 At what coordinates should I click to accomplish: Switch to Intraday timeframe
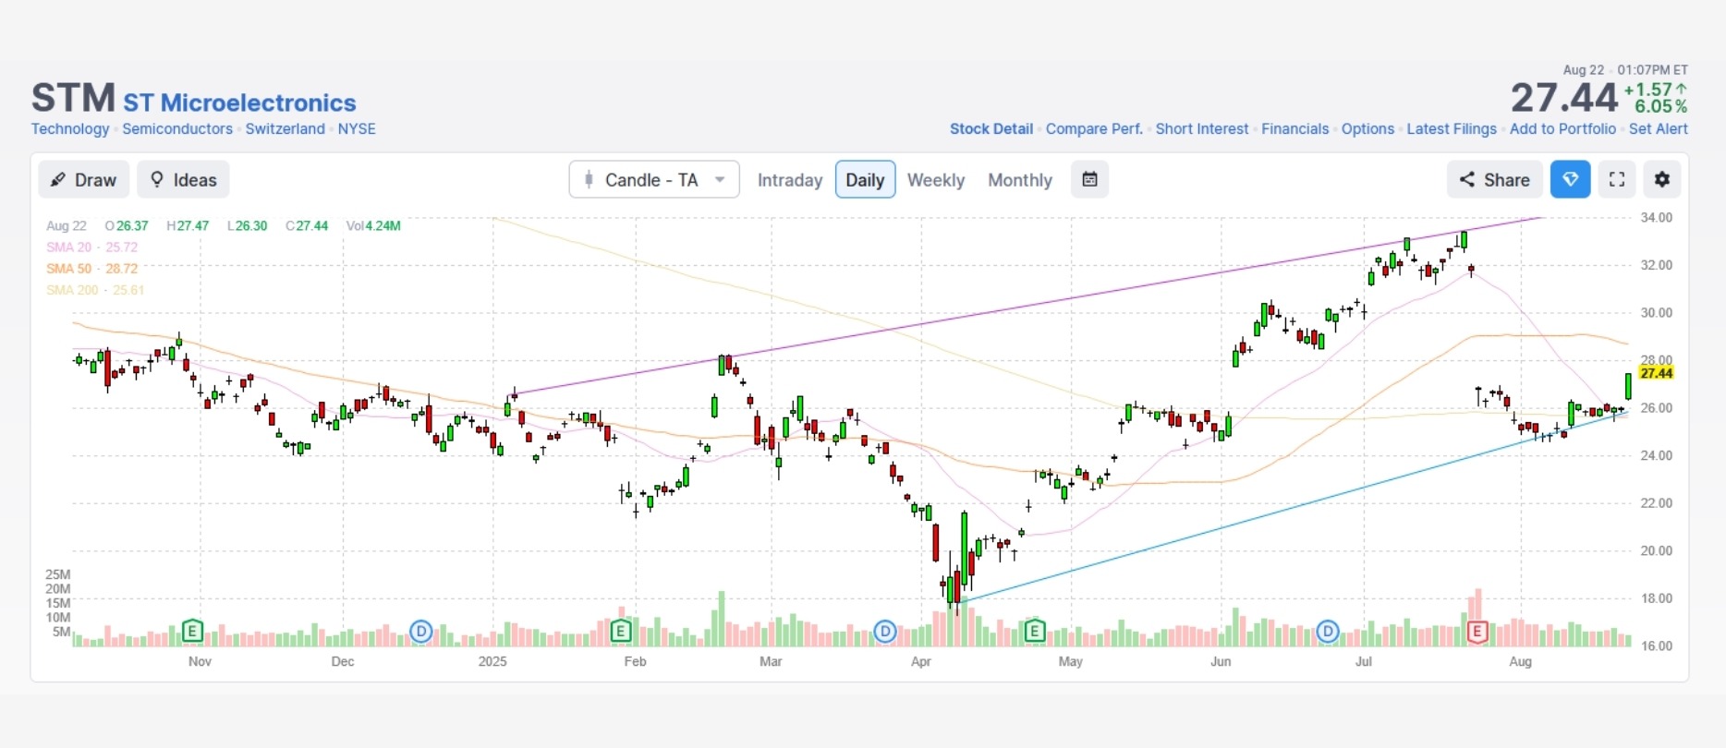pyautogui.click(x=790, y=180)
